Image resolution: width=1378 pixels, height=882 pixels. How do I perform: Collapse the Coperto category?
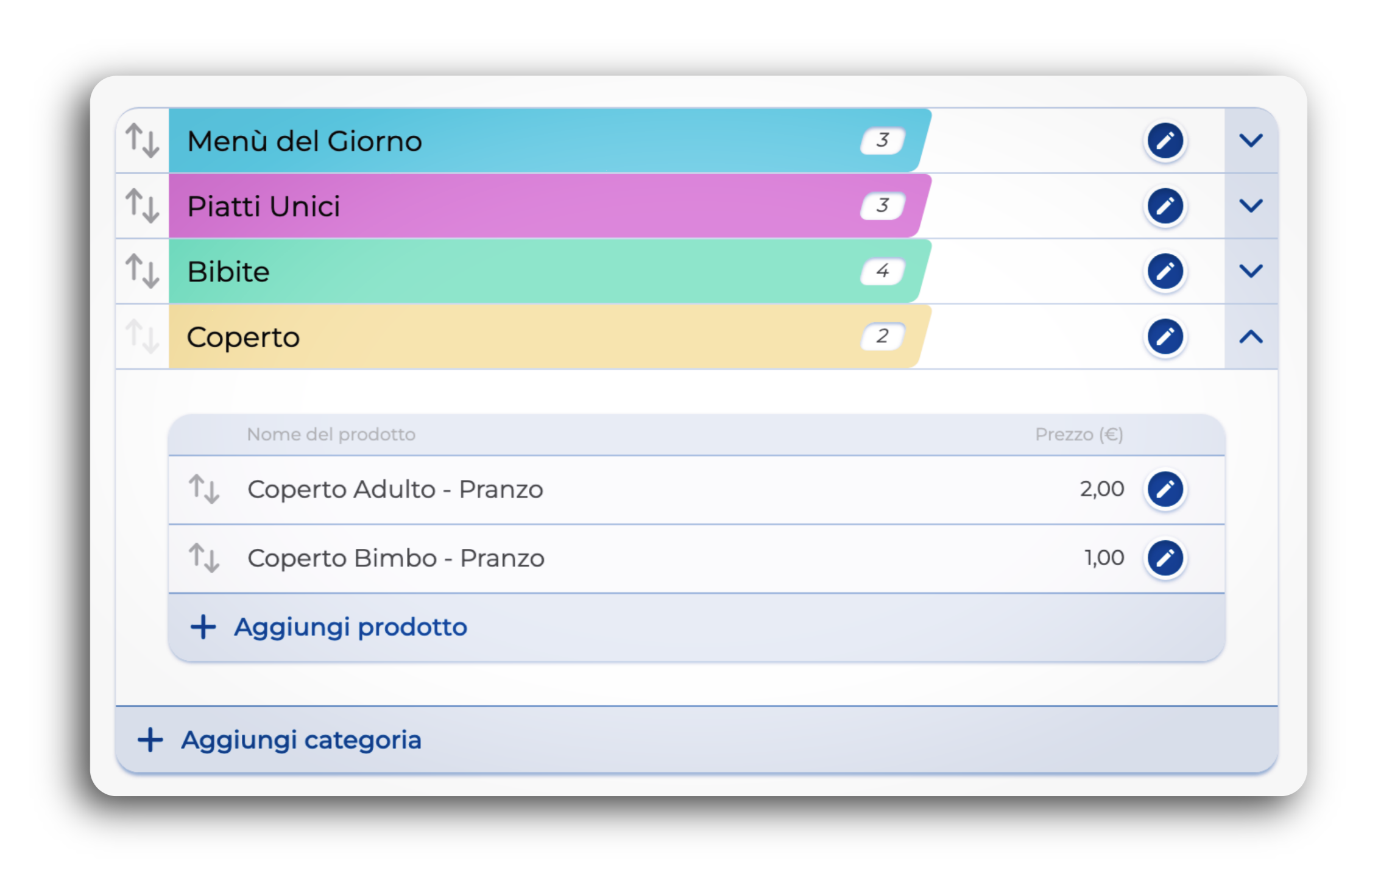[x=1251, y=336]
